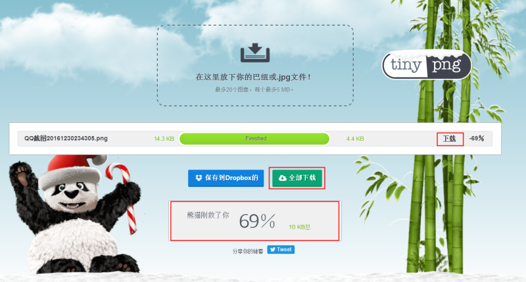Click the green Finished progress bar
This screenshot has width=526, height=282.
tap(254, 139)
